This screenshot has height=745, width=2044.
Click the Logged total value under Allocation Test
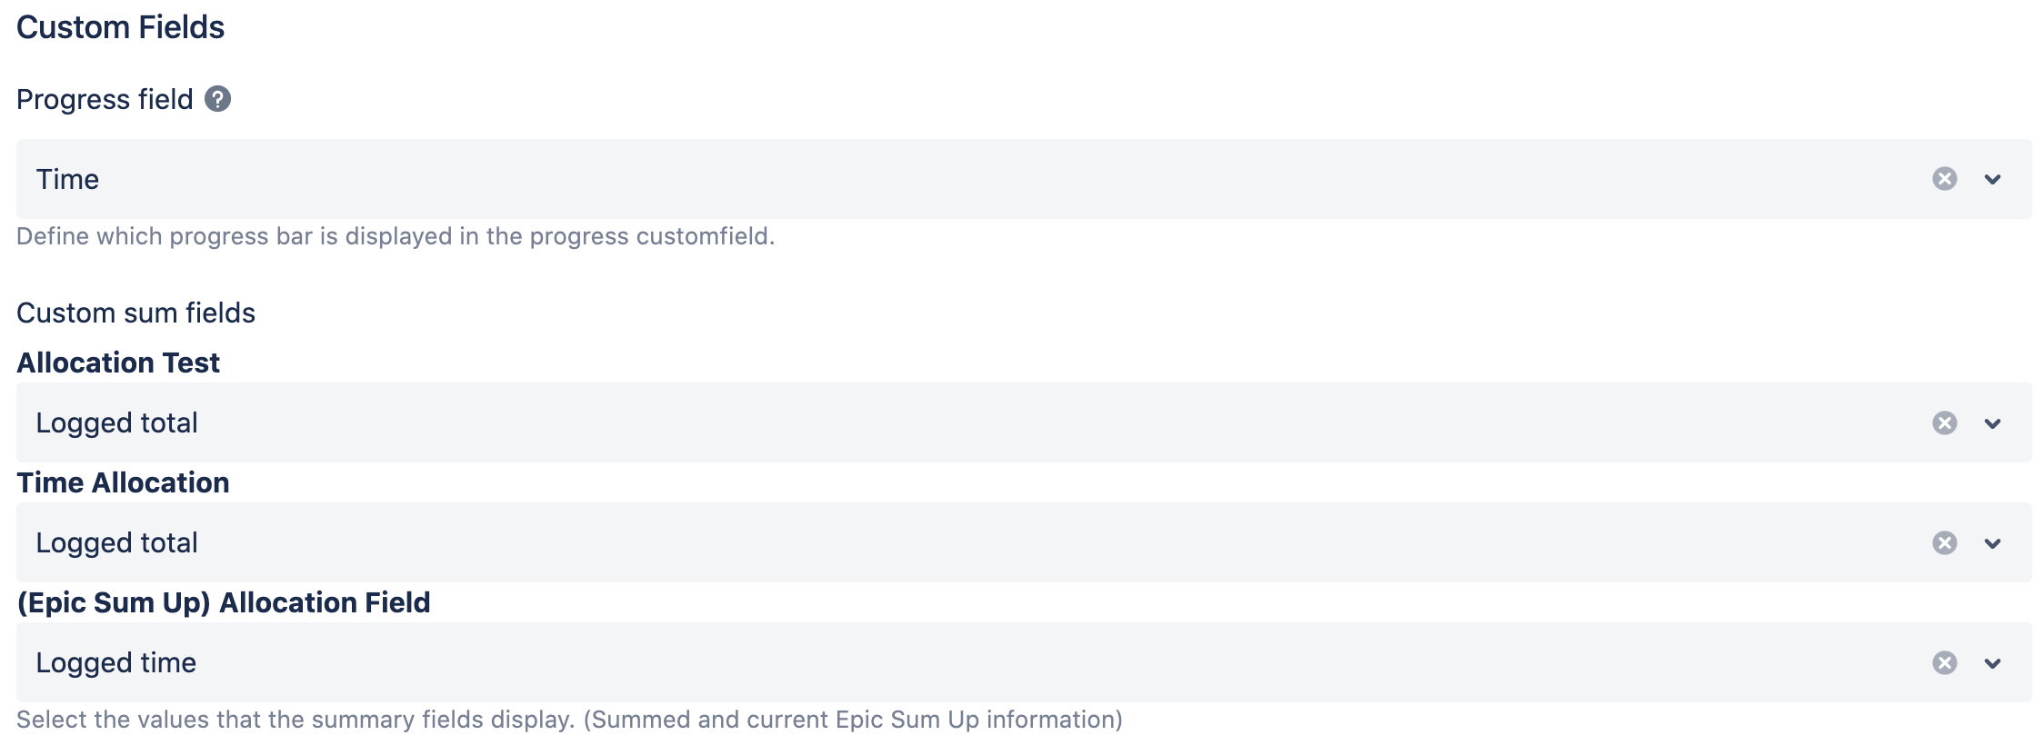point(116,422)
